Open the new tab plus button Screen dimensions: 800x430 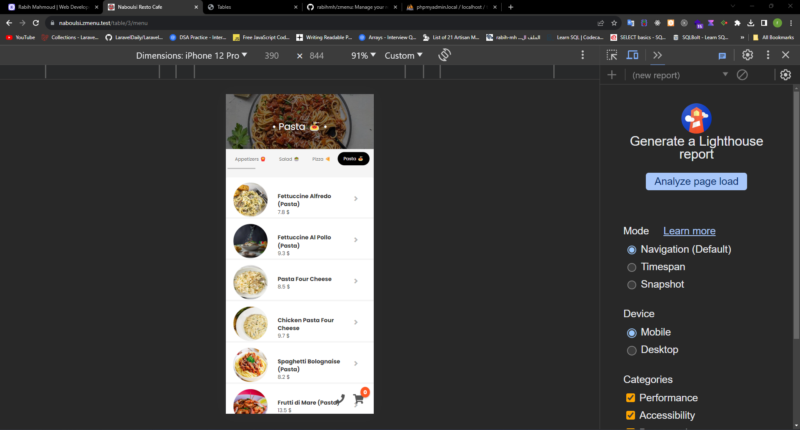[511, 7]
